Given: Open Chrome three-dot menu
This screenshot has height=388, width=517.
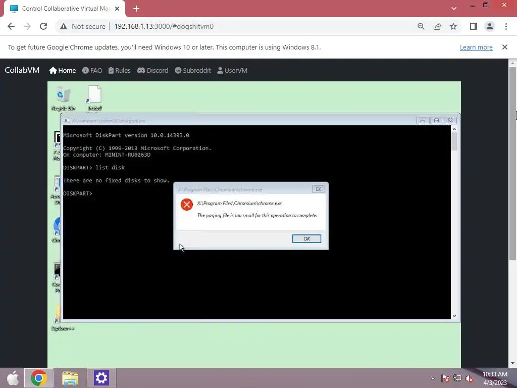Looking at the screenshot, I should pos(506,26).
